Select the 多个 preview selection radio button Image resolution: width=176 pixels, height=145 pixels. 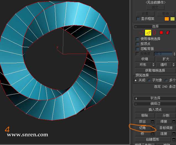click(166, 80)
